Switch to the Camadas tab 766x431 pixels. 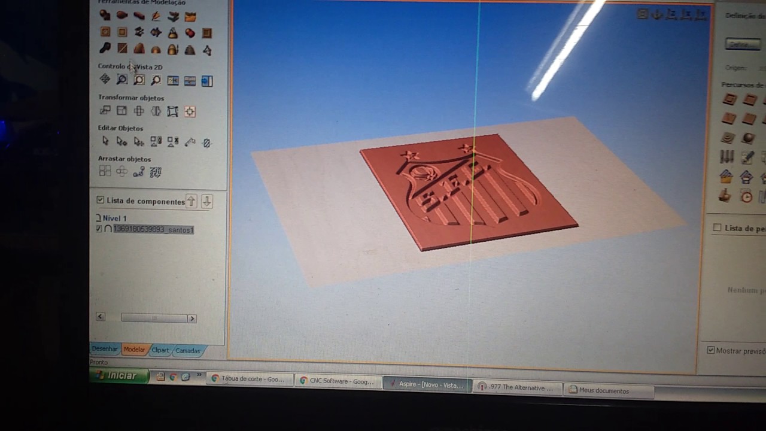[188, 351]
